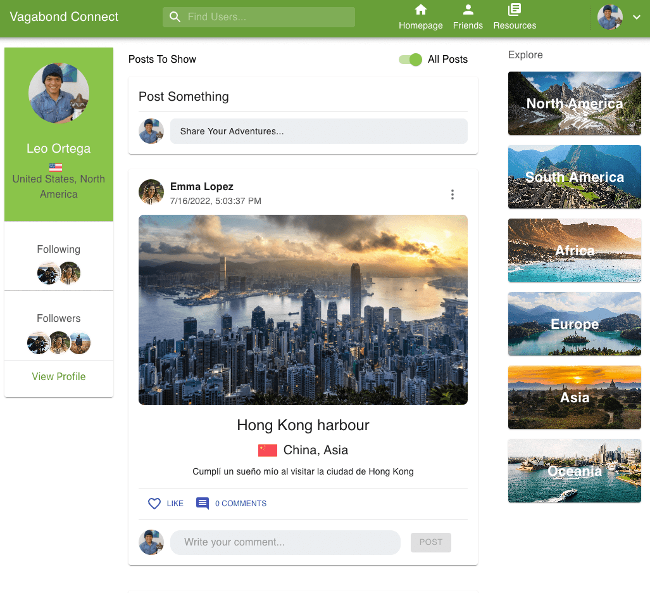This screenshot has height=593, width=650.
Task: Click the Find Users search field
Action: 259,17
